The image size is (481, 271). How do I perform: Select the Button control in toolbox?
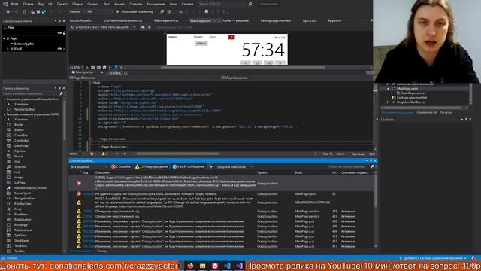19,130
